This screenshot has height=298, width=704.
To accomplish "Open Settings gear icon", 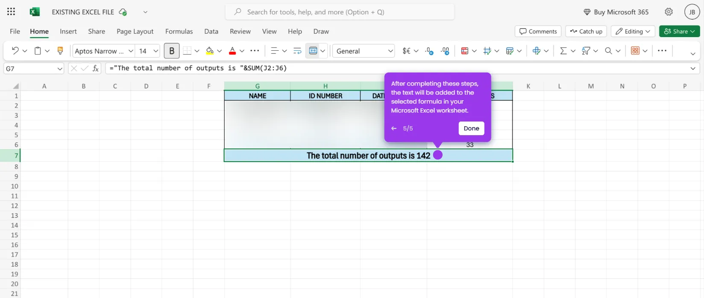I will (x=669, y=12).
